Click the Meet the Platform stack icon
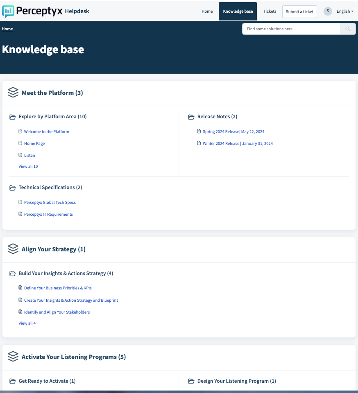The width and height of the screenshot is (358, 393). click(13, 93)
